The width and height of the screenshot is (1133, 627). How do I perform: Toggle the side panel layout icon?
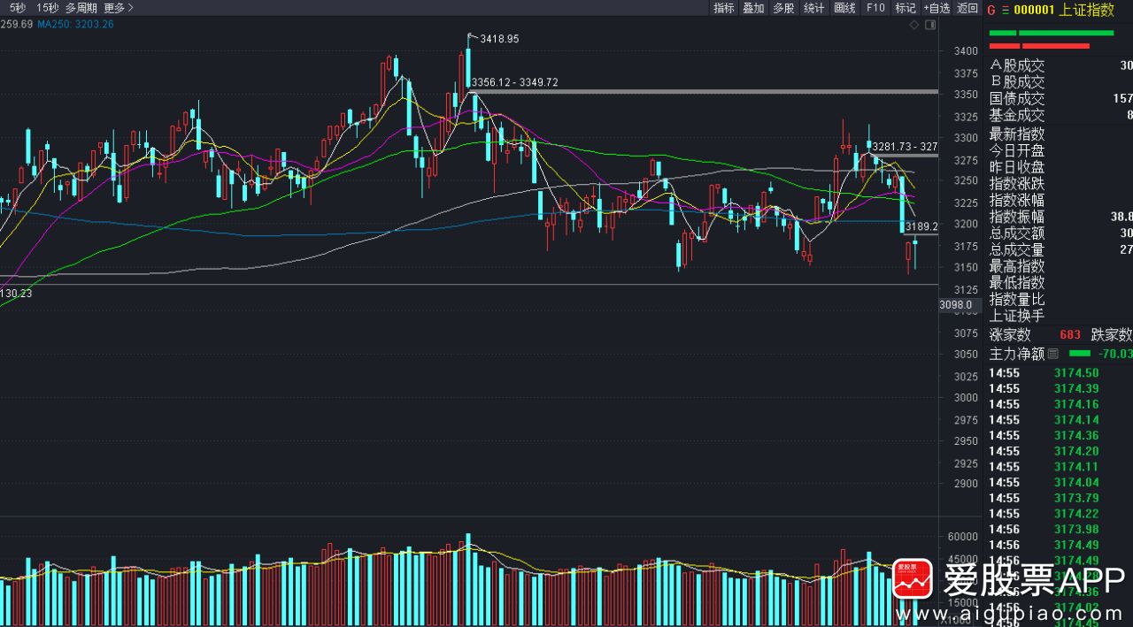[929, 25]
